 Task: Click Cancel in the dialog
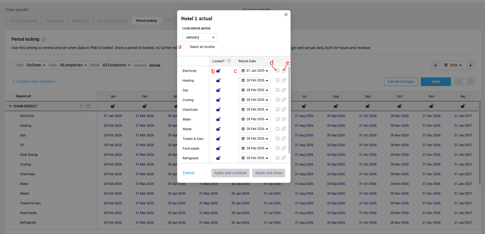click(188, 173)
